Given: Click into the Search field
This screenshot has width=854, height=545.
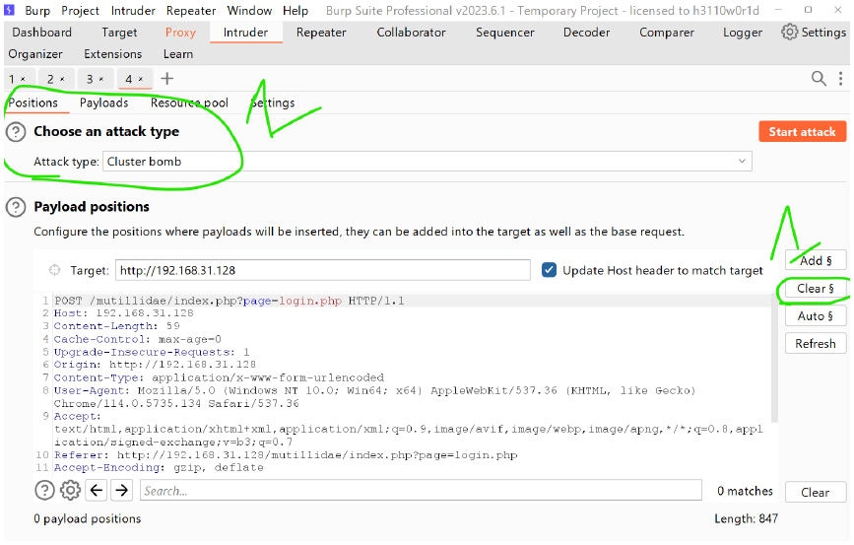Looking at the screenshot, I should (421, 491).
